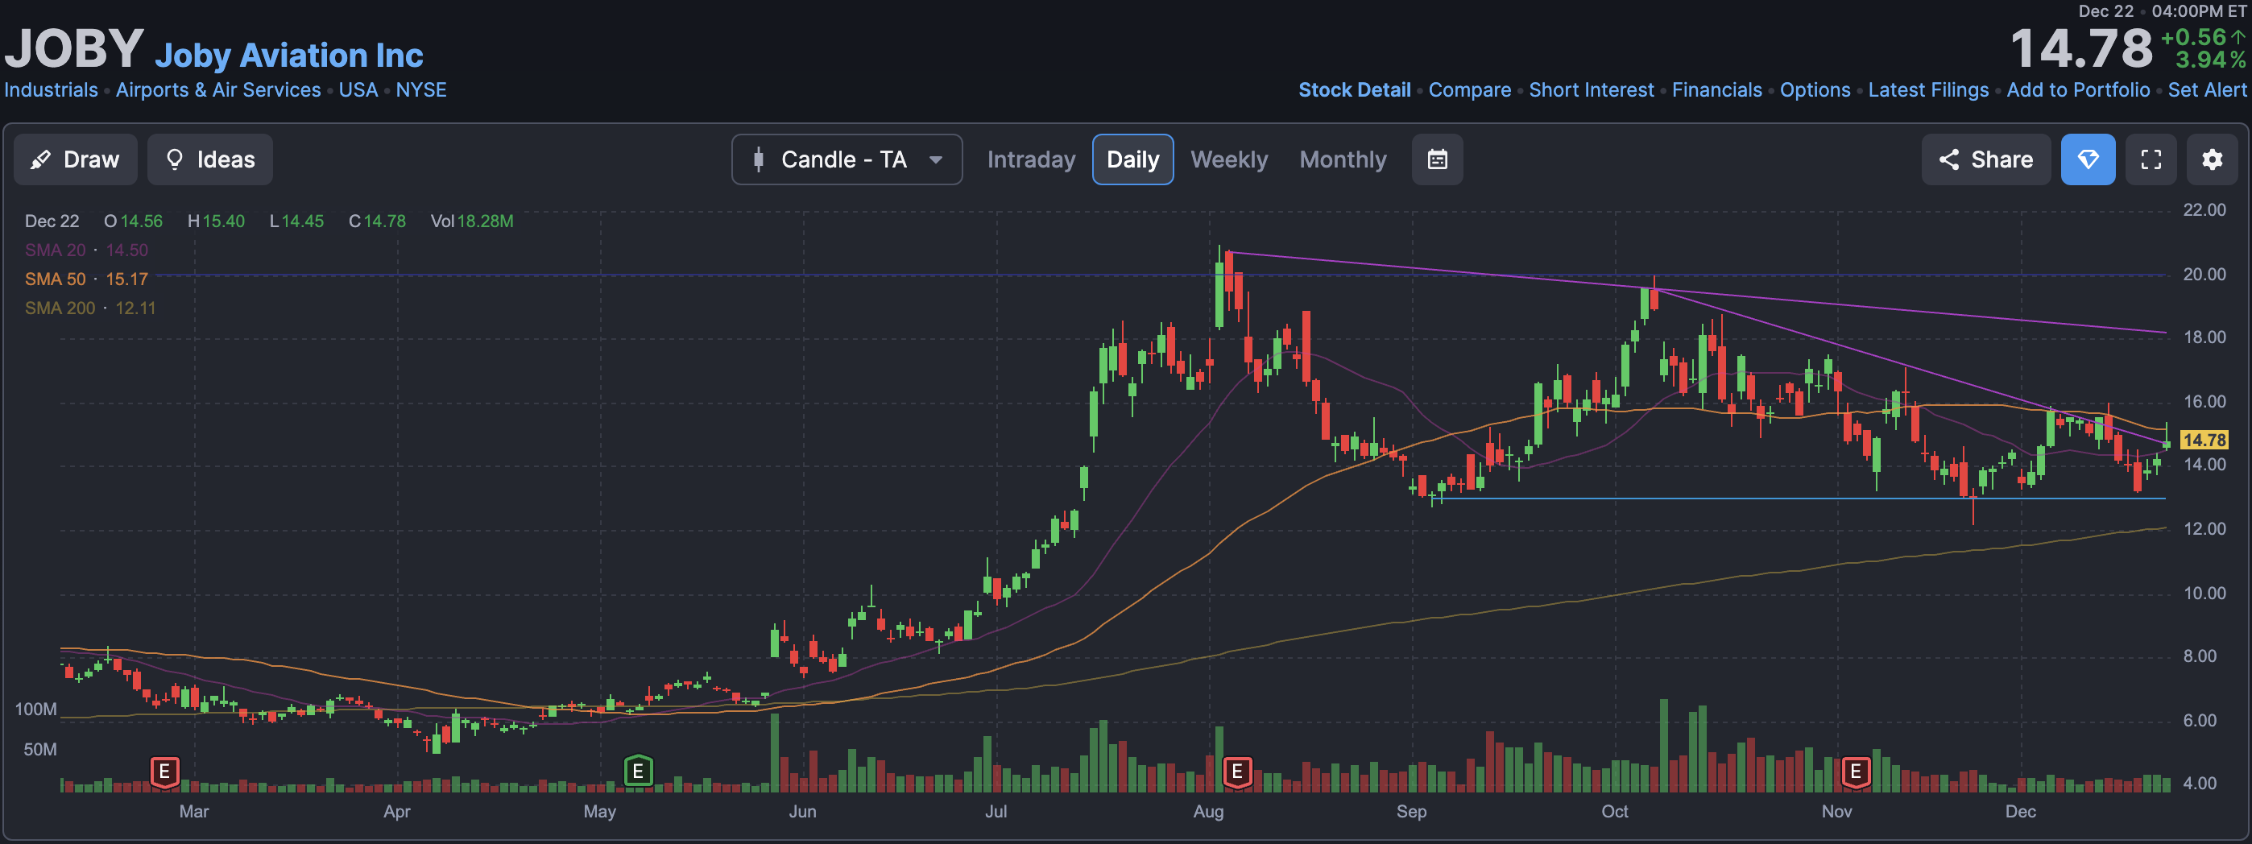Click the earnings marker in August
2252x844 pixels.
(1236, 772)
